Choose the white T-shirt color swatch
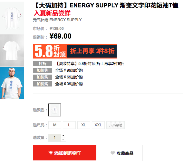Image resolution: width=184 pixels, height=163 pixels. coord(55,110)
